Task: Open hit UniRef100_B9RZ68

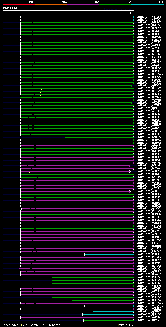Action: pos(149,22)
